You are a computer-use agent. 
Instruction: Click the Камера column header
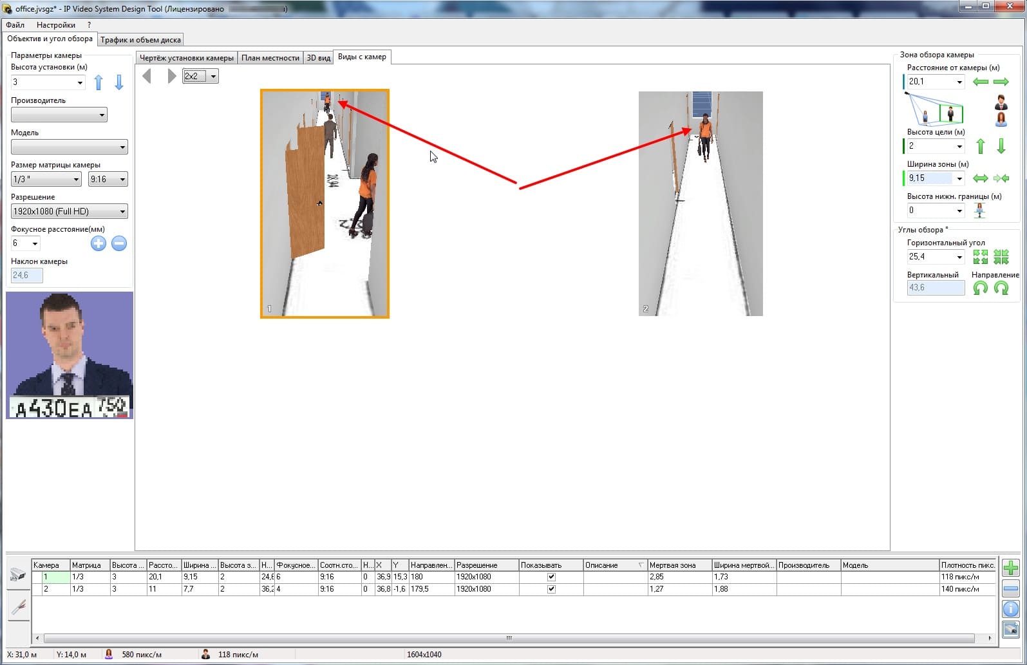tap(51, 565)
